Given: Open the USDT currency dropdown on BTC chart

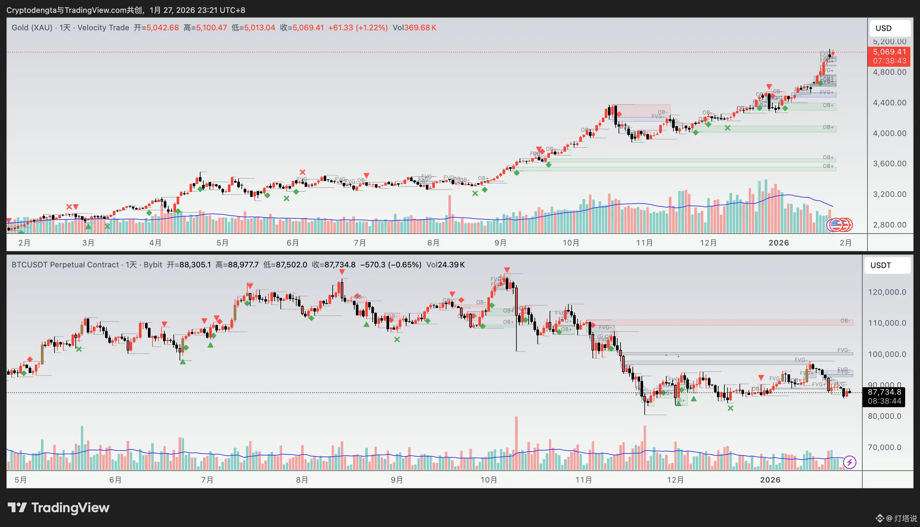Looking at the screenshot, I should tap(887, 265).
